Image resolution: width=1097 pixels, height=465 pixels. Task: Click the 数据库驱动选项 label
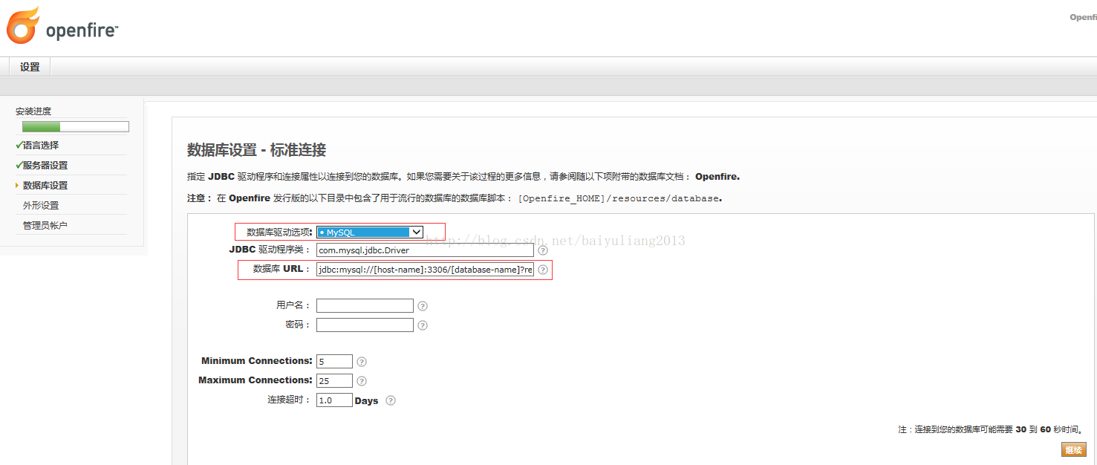[x=279, y=232]
